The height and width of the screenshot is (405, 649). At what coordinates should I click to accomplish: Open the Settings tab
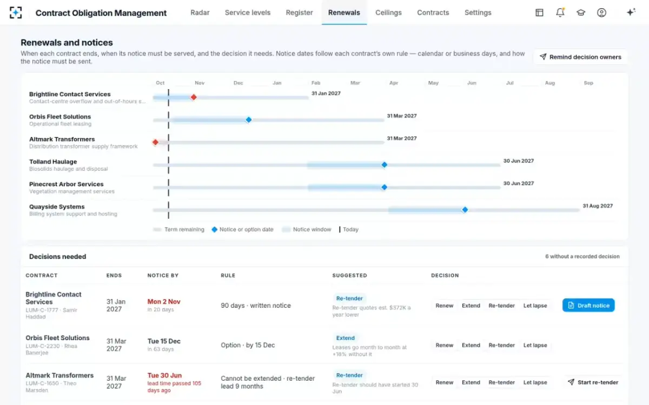pos(478,12)
